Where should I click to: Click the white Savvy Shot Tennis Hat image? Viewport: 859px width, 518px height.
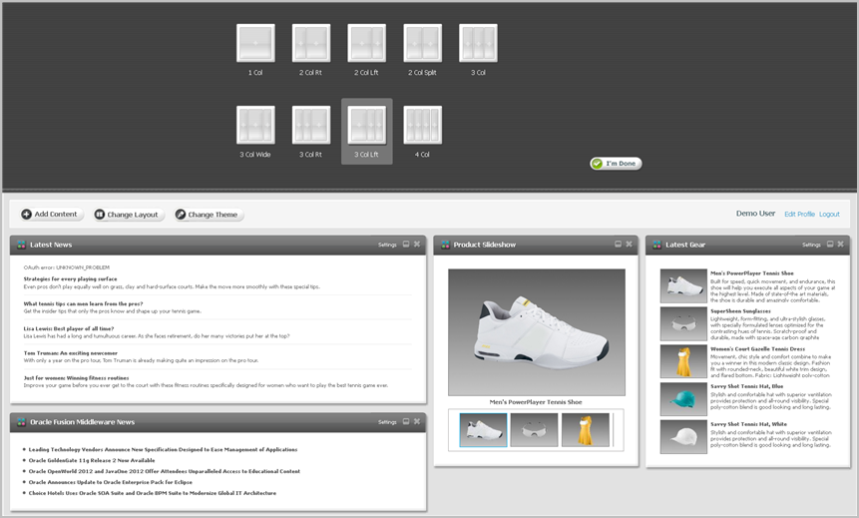pyautogui.click(x=683, y=437)
